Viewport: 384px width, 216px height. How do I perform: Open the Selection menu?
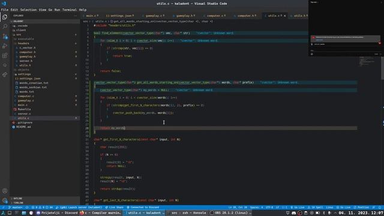coord(28,10)
